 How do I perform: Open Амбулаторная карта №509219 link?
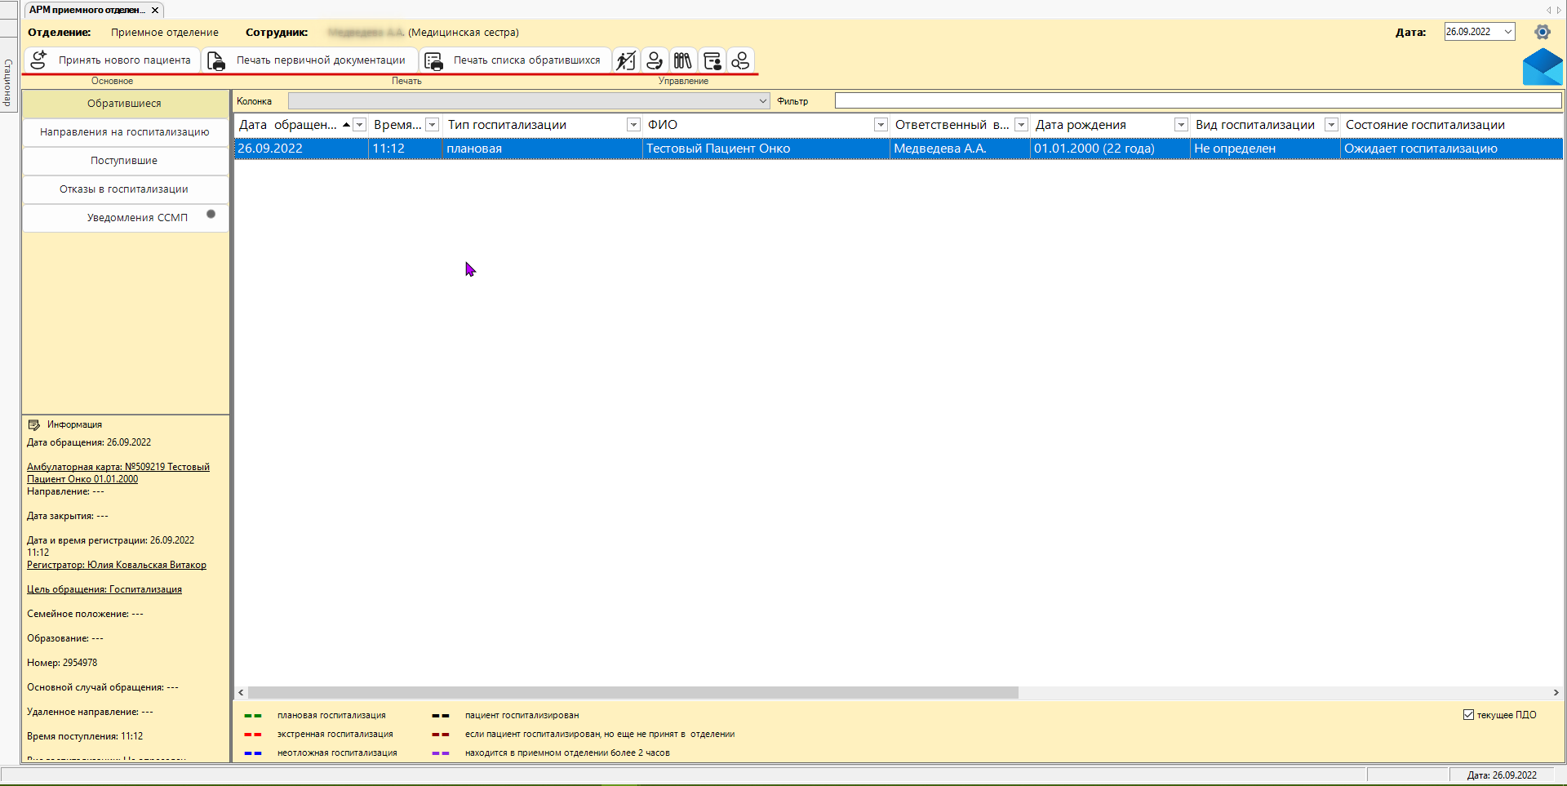coord(118,473)
